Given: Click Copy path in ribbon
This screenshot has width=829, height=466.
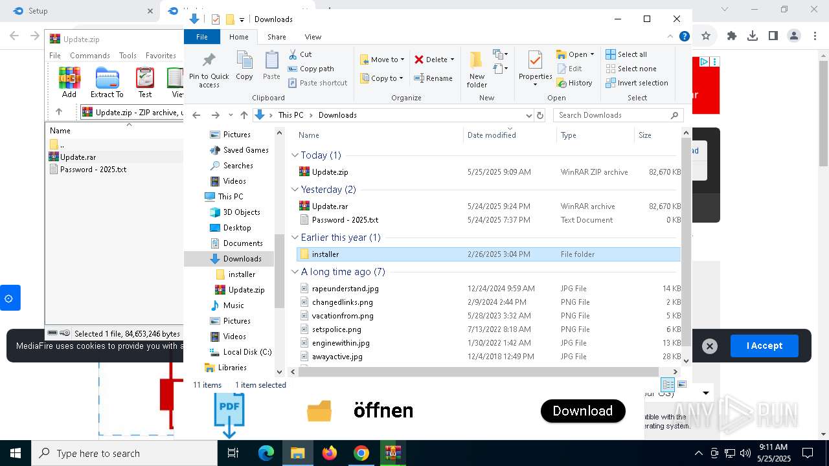Looking at the screenshot, I should coord(311,69).
